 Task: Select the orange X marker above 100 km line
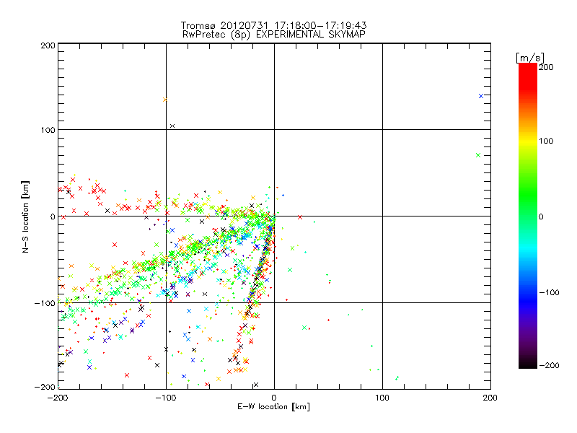[165, 100]
